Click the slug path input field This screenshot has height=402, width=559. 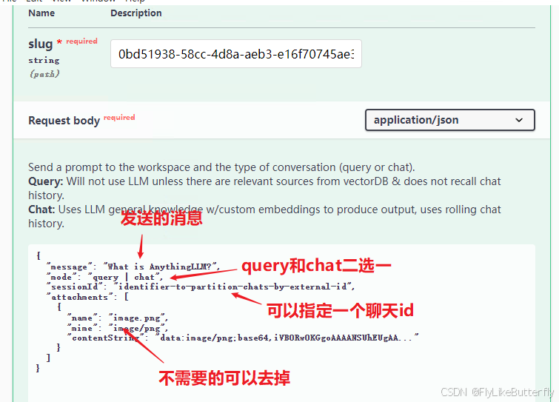coord(236,54)
